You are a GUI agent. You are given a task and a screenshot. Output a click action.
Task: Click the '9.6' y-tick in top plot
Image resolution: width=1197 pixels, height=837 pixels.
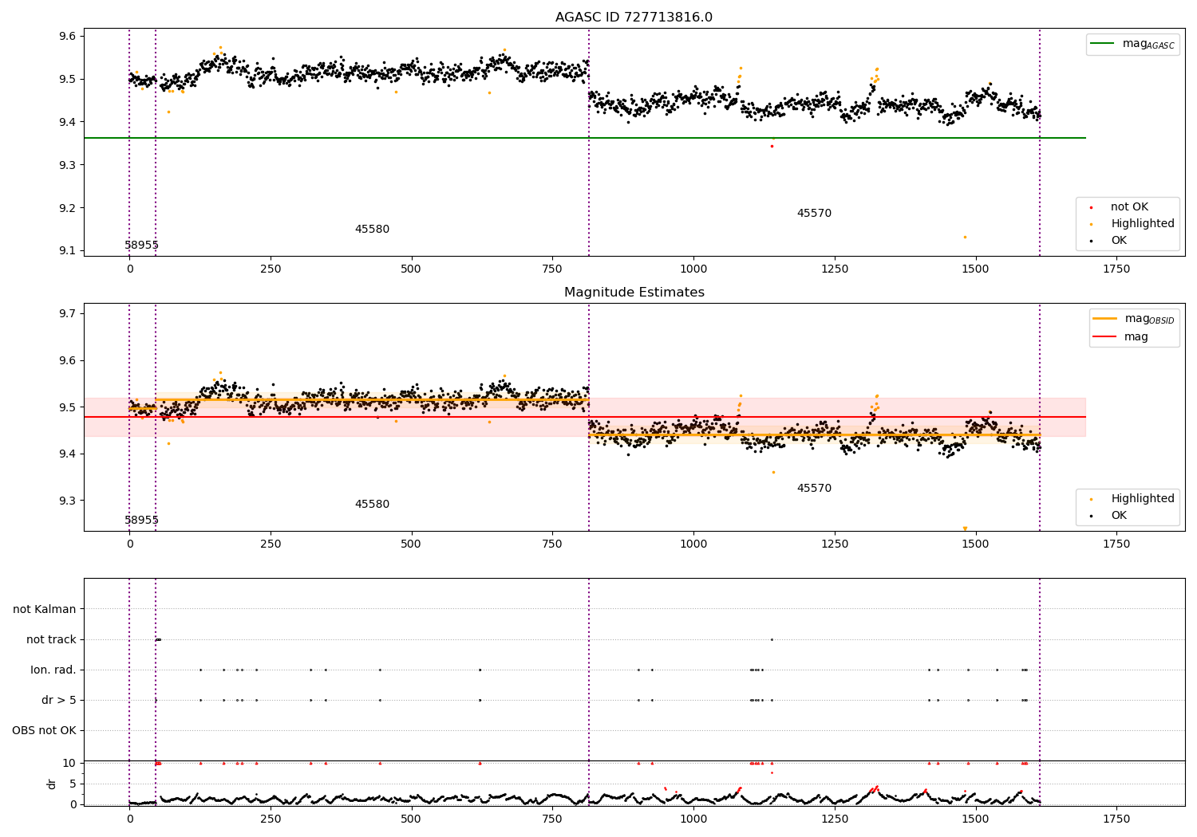click(67, 37)
